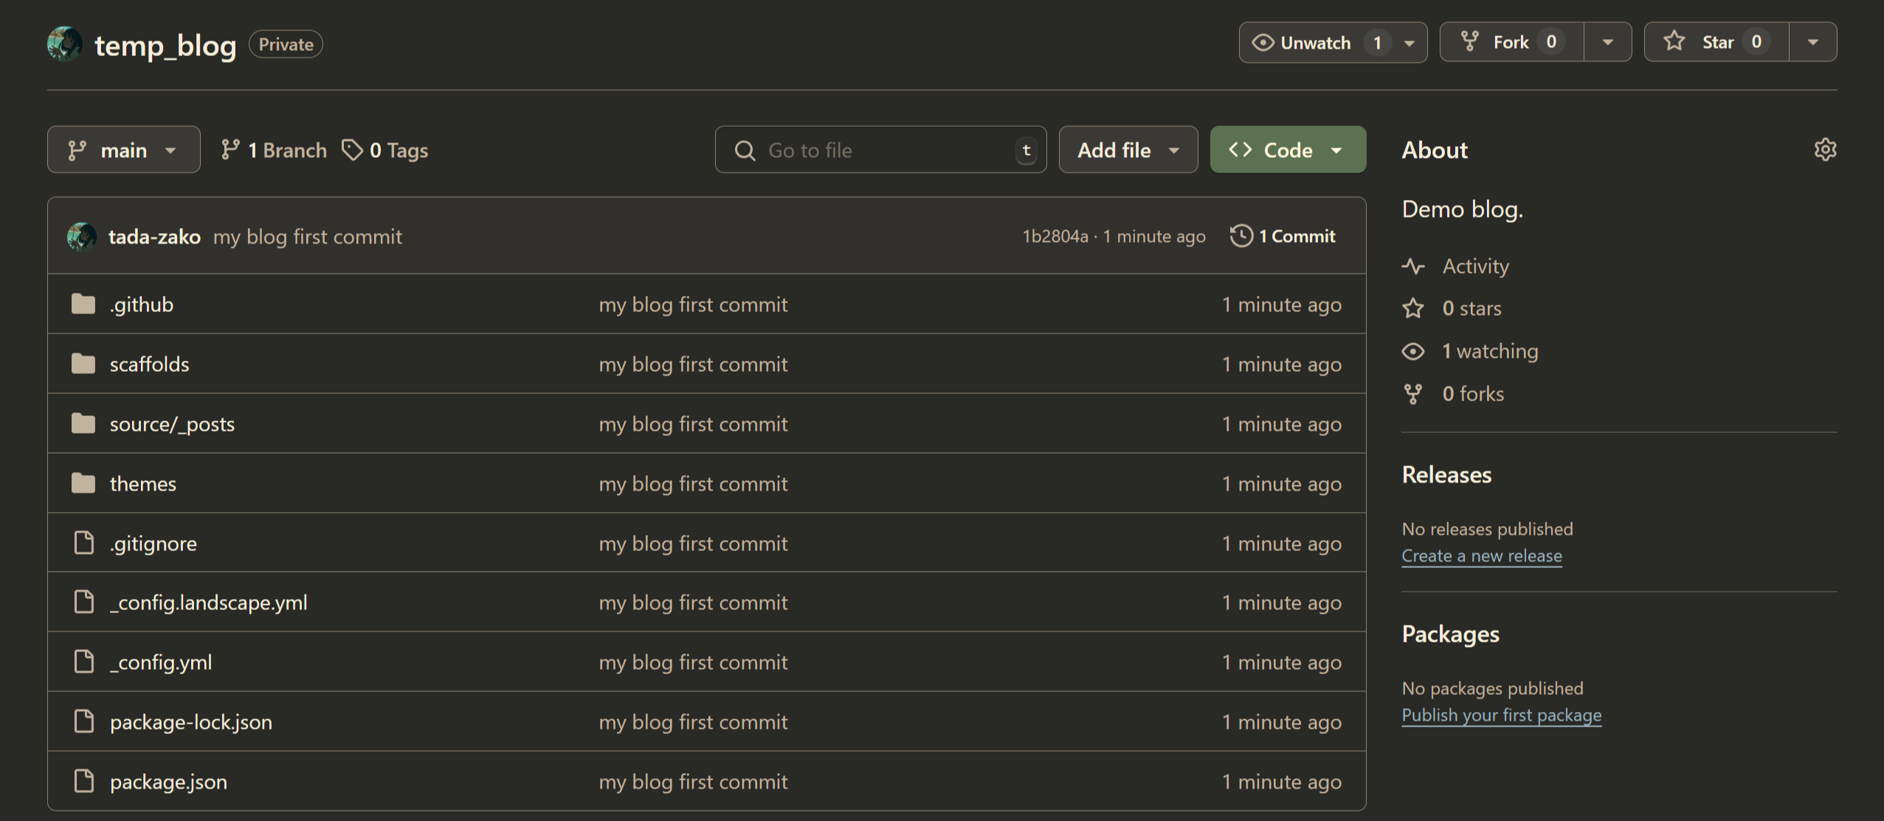
Task: Click the tags icon next to 0 Tags
Action: [x=352, y=150]
